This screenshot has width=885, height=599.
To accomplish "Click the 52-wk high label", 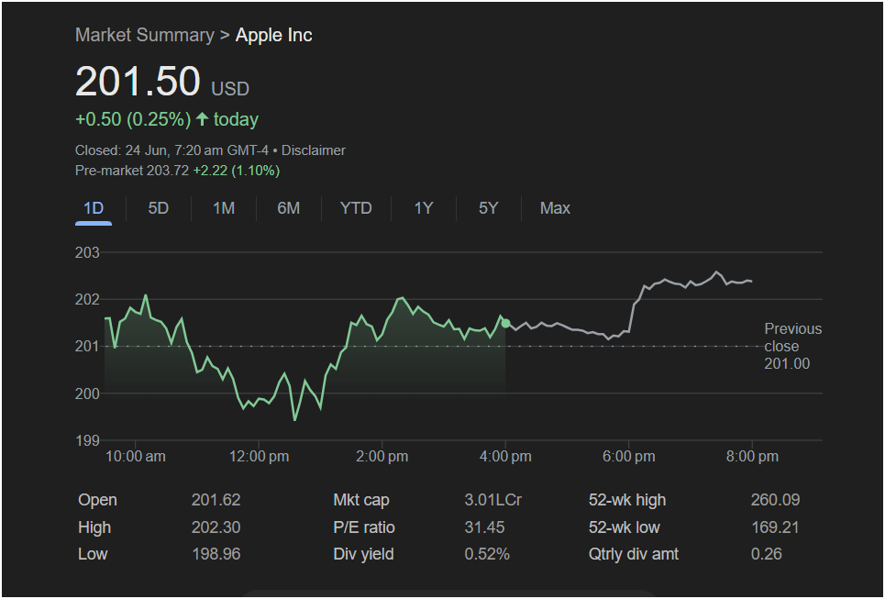I will coord(627,500).
